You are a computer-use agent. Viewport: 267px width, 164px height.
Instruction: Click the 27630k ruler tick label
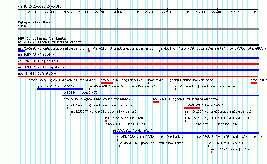click(x=33, y=12)
